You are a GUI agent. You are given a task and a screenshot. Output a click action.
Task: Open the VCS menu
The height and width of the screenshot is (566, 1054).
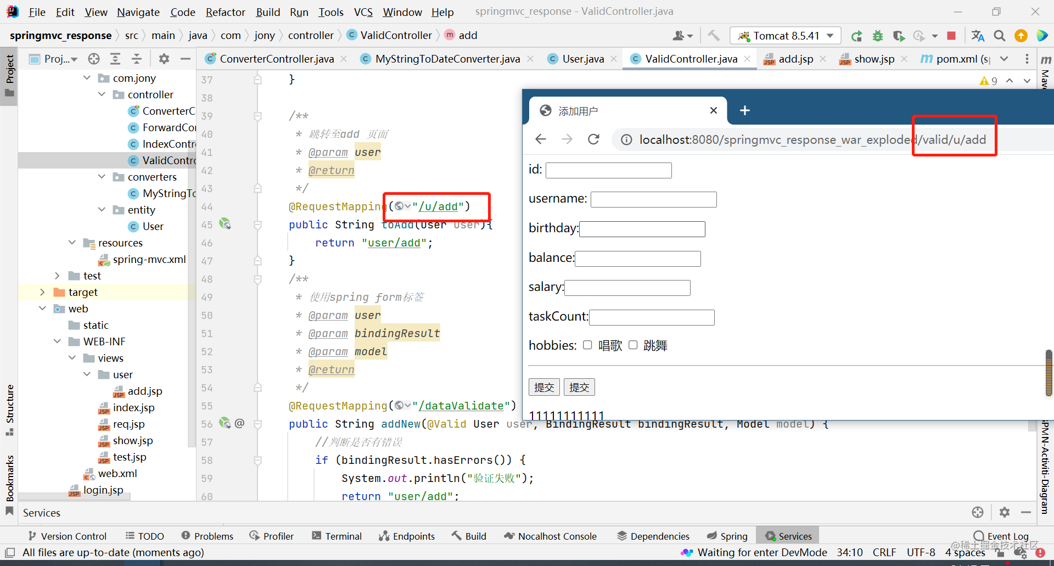click(363, 12)
